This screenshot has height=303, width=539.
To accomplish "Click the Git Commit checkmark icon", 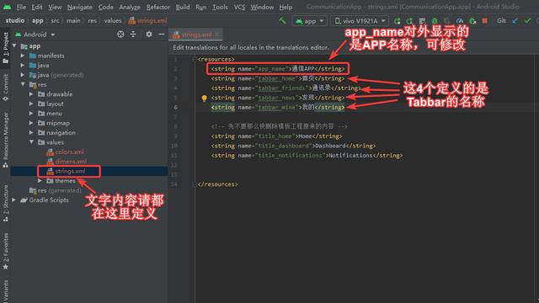I will (x=528, y=20).
